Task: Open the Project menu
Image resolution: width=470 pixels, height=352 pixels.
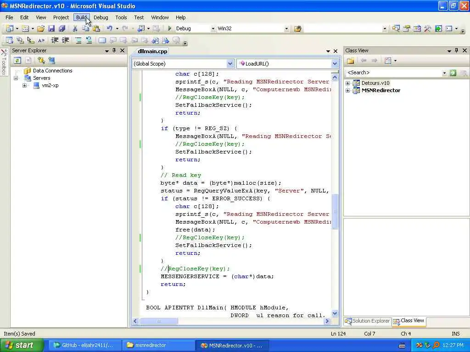Action: [x=61, y=17]
